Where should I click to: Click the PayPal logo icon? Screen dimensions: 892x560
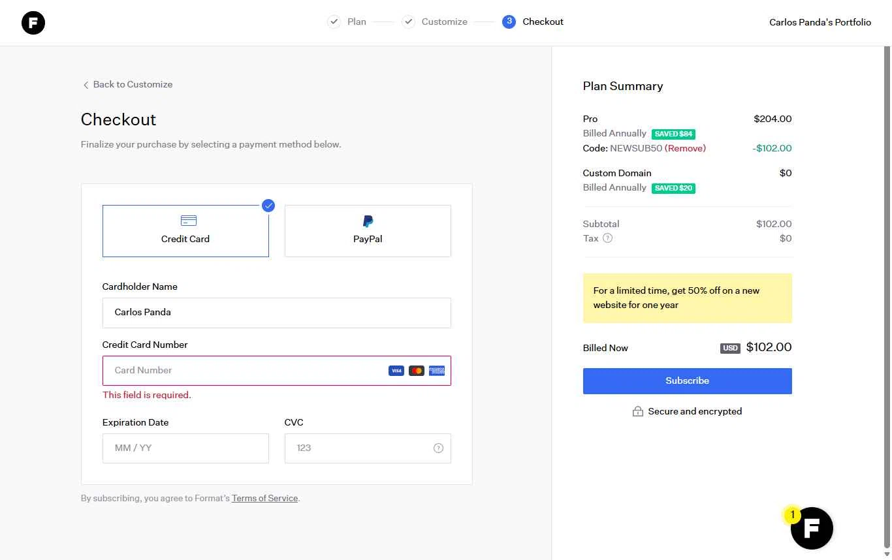(x=368, y=221)
